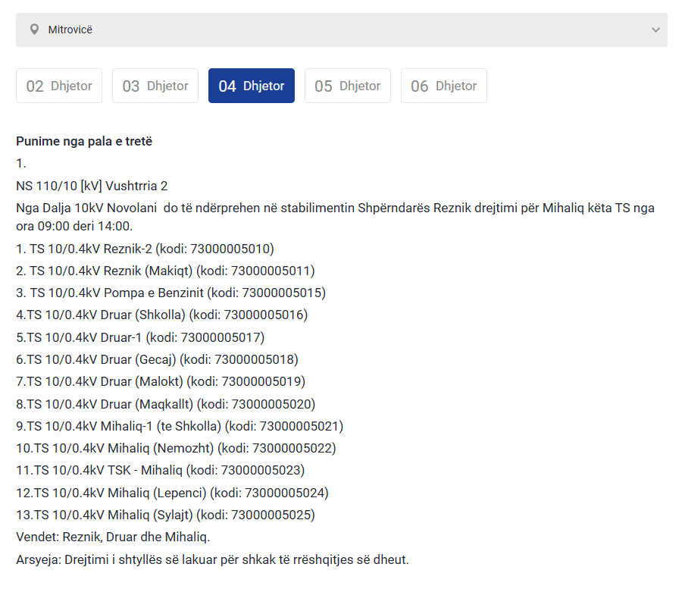Viewport: 685px width, 589px height.
Task: Click the Druar (Shkolla) entry
Action: (x=161, y=315)
